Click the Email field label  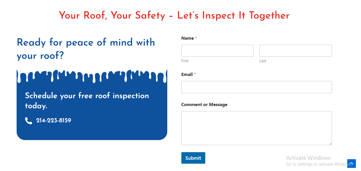tap(187, 75)
